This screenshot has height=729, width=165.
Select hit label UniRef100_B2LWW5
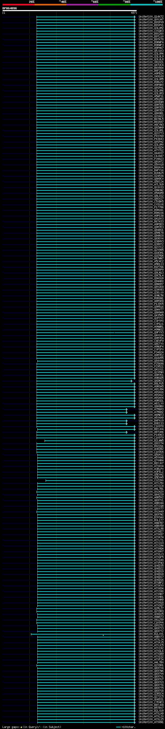[151, 440]
